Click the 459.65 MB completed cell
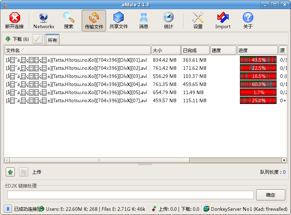 point(194,84)
